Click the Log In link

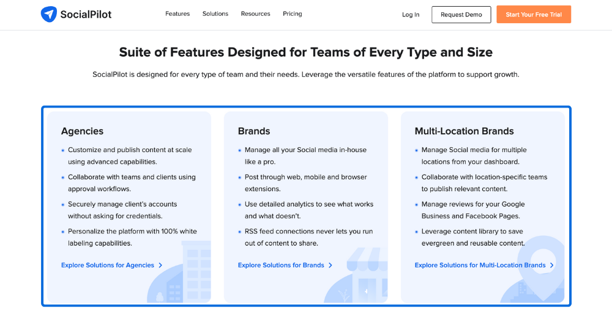tap(411, 15)
